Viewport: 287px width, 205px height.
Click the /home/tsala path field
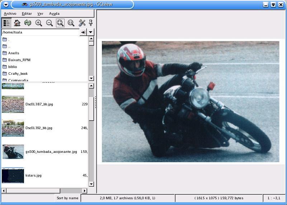click(40, 32)
